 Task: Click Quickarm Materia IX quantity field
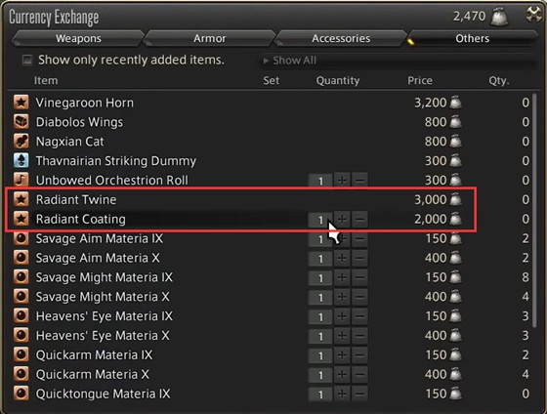coord(320,355)
